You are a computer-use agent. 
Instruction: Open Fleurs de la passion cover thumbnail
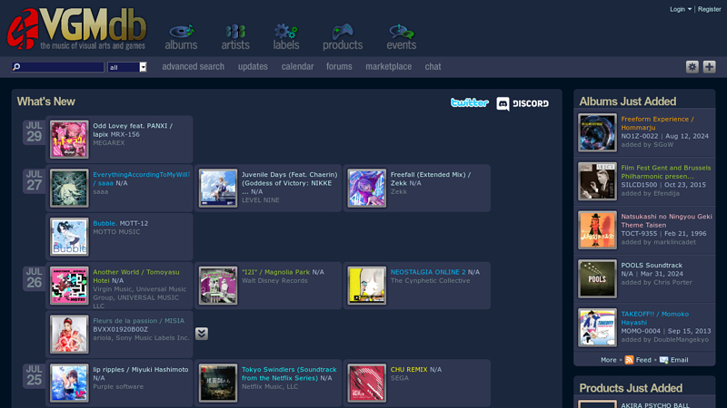69,335
